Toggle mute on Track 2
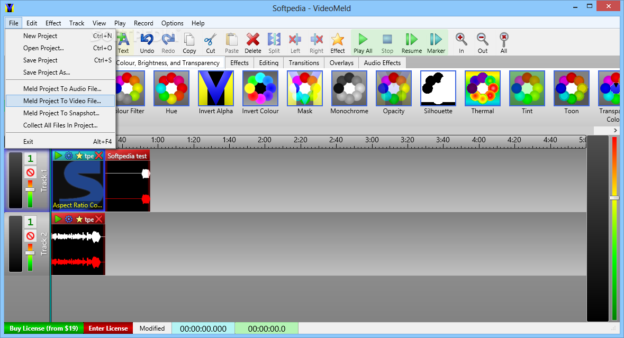This screenshot has width=624, height=338. (x=30, y=236)
